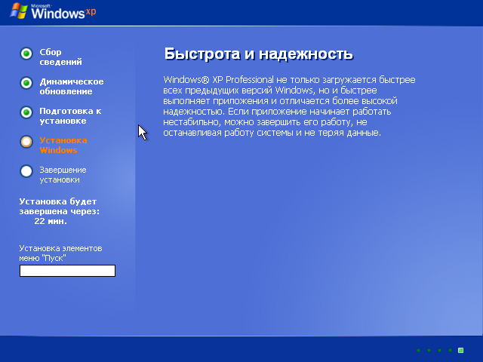This screenshot has width=483, height=362.
Task: Click the 22 мин. remaining time text
Action: (x=51, y=221)
